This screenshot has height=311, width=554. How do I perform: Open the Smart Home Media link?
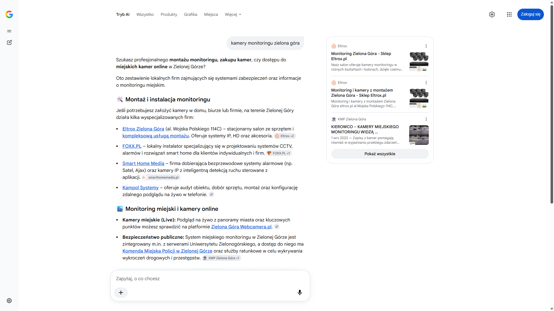(x=143, y=164)
